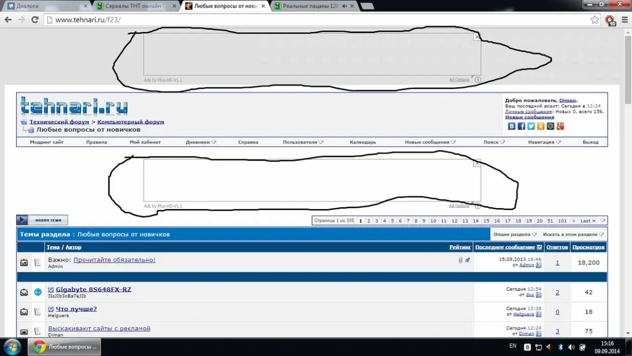Open the Windows Start button

point(11,347)
